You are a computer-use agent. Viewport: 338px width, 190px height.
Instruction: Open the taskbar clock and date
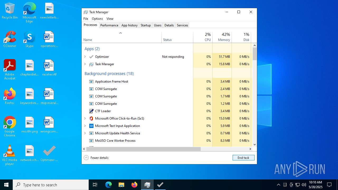pos(316,185)
